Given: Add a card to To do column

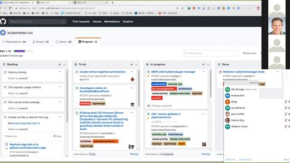Looking at the screenshot, I should click(131, 64).
